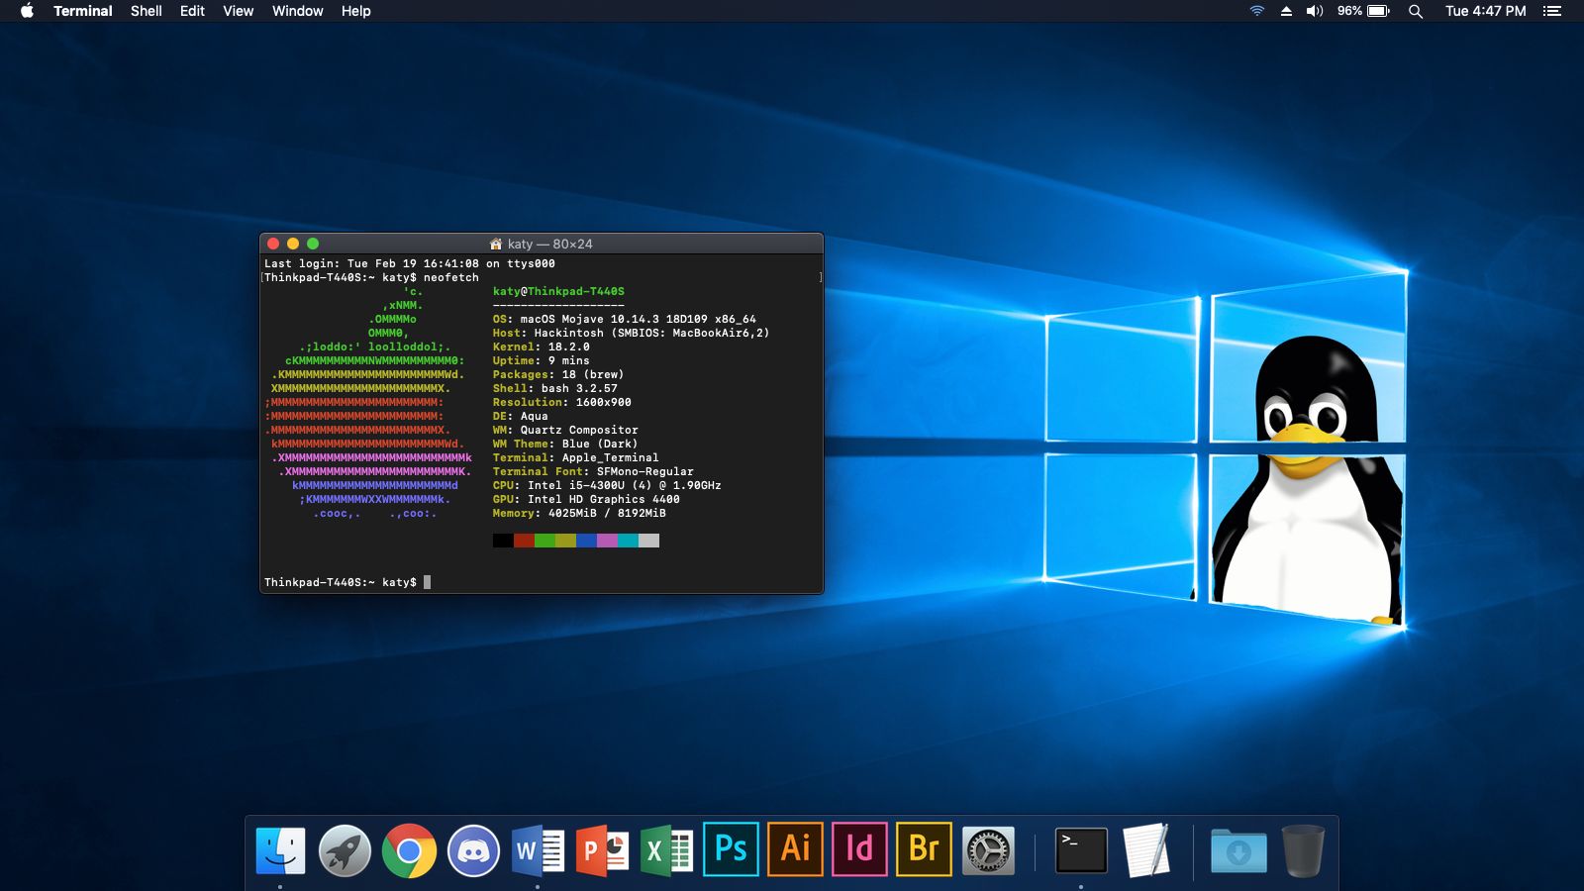Open the Downloads folder in dock
Image resolution: width=1584 pixels, height=891 pixels.
1237,849
